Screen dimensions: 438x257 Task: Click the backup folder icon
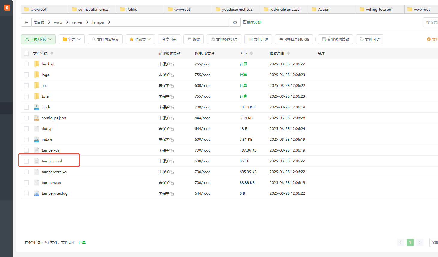(37, 64)
